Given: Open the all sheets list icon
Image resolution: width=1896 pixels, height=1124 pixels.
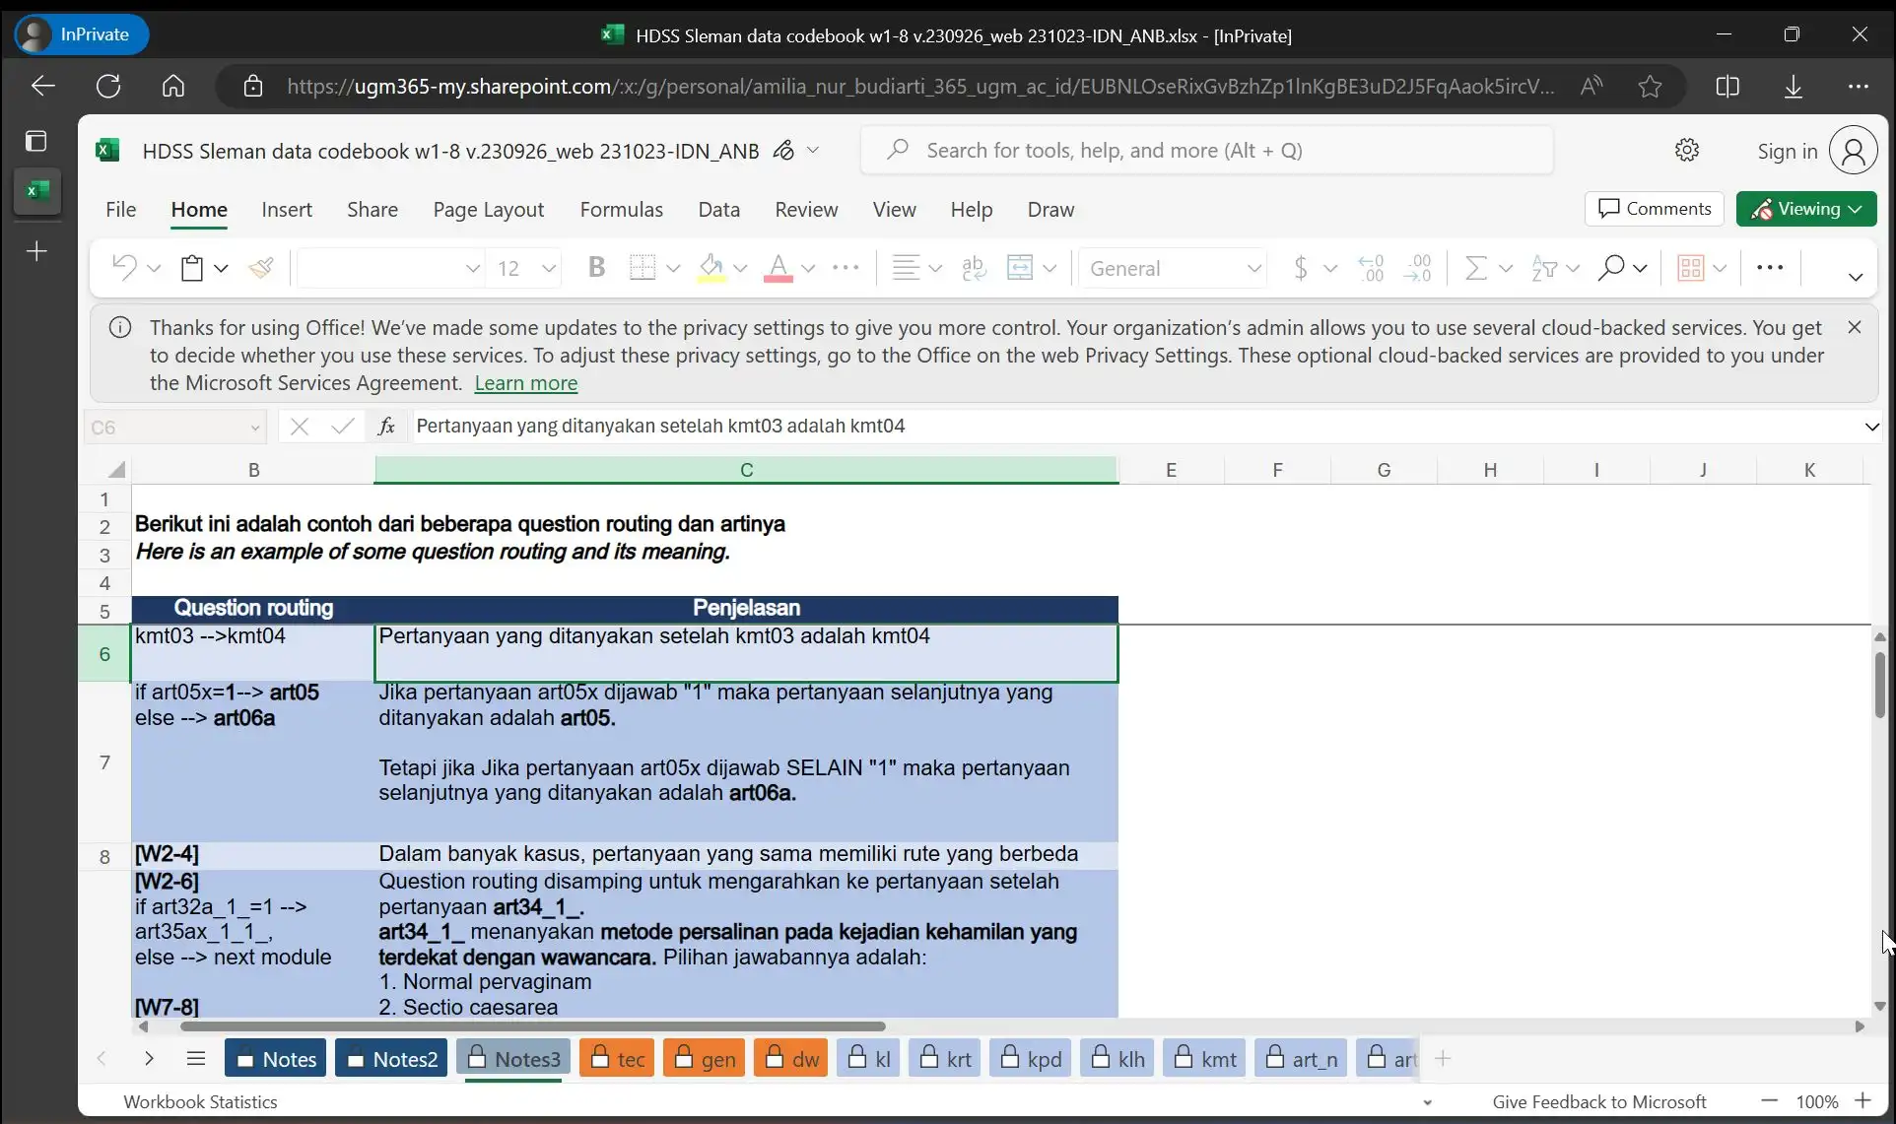Looking at the screenshot, I should (x=195, y=1059).
